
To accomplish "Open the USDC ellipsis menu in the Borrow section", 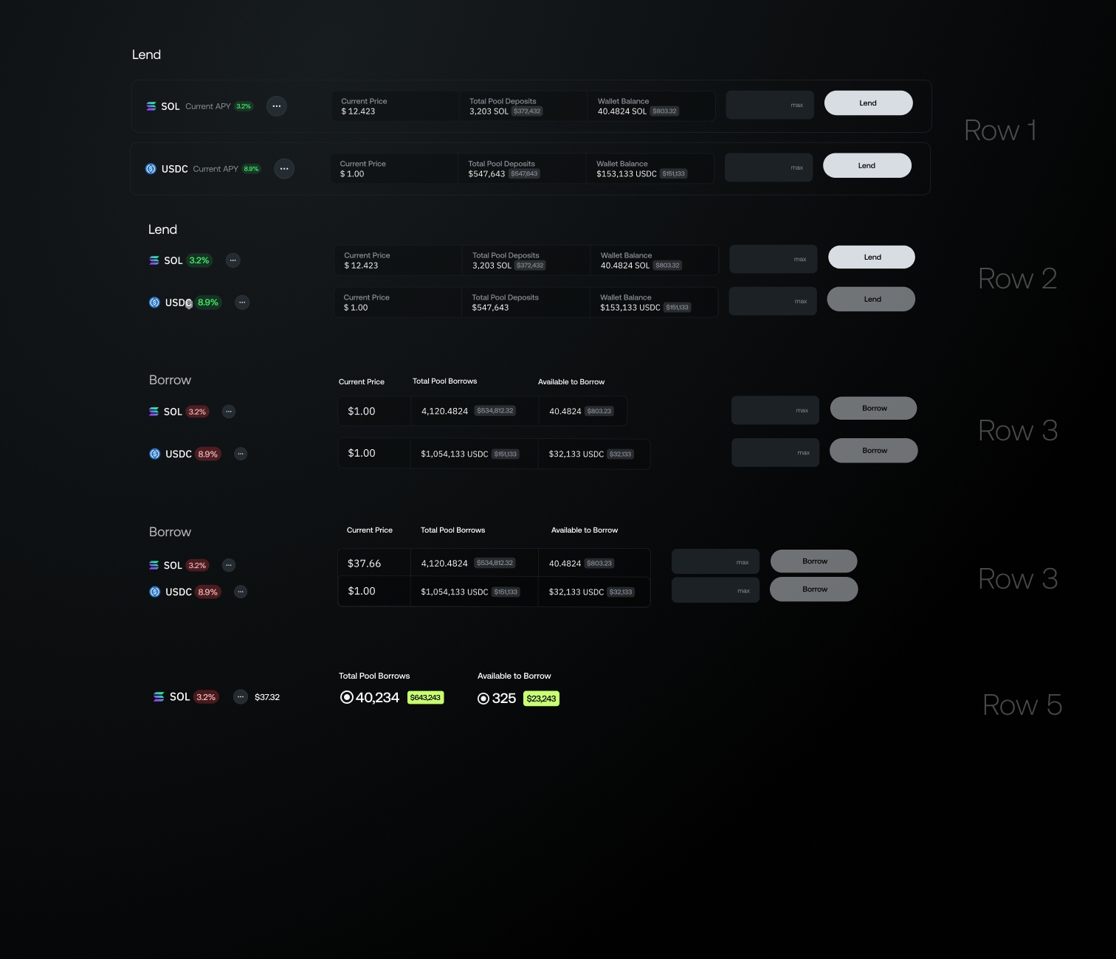I will pos(241,454).
